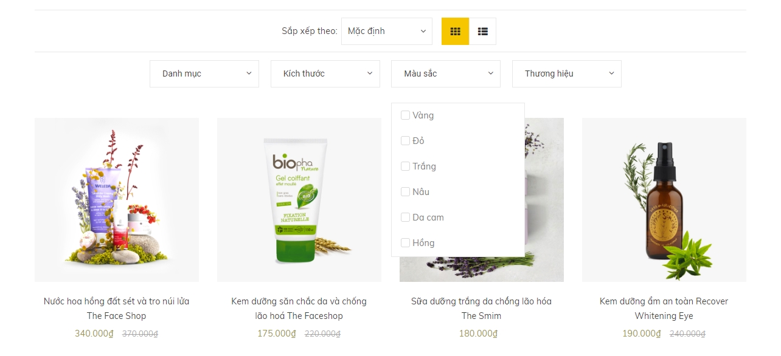Expand the Danh mục filter
781x356 pixels.
[x=204, y=74]
